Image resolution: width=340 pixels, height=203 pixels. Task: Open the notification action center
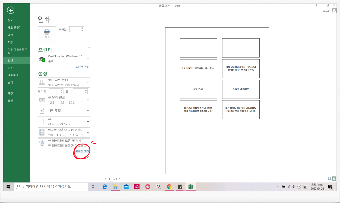point(330,187)
